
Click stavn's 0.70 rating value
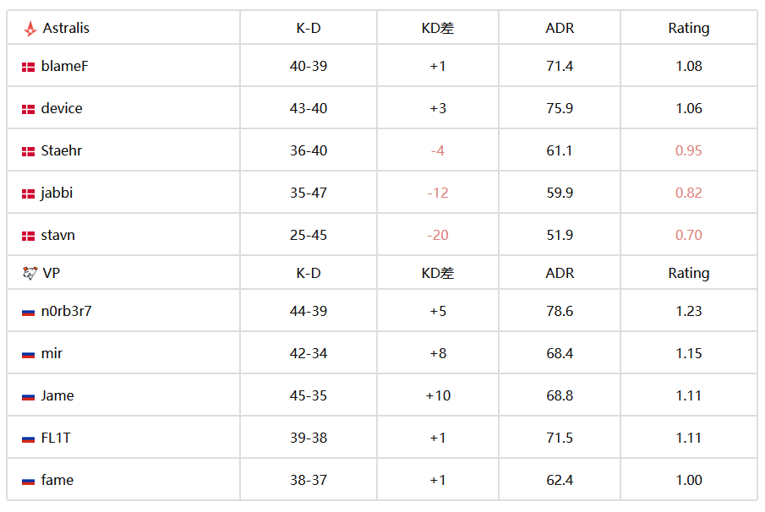pos(688,235)
